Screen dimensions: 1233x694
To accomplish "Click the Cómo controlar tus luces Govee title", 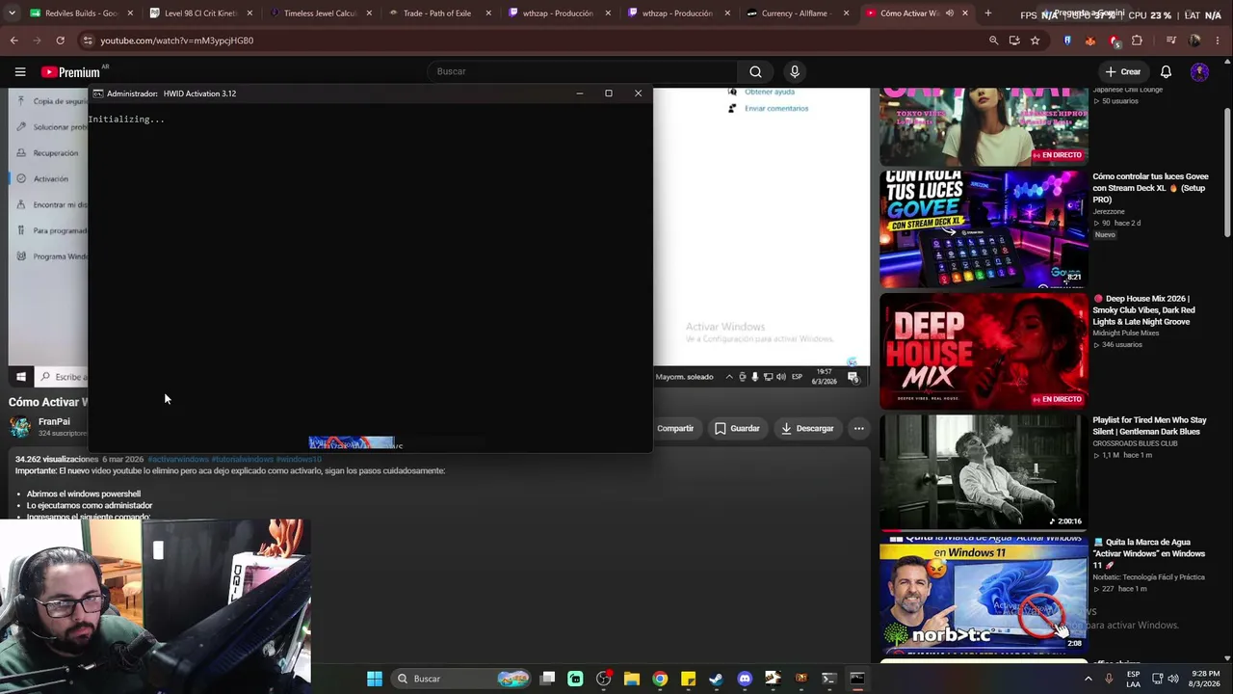I will (x=1150, y=188).
